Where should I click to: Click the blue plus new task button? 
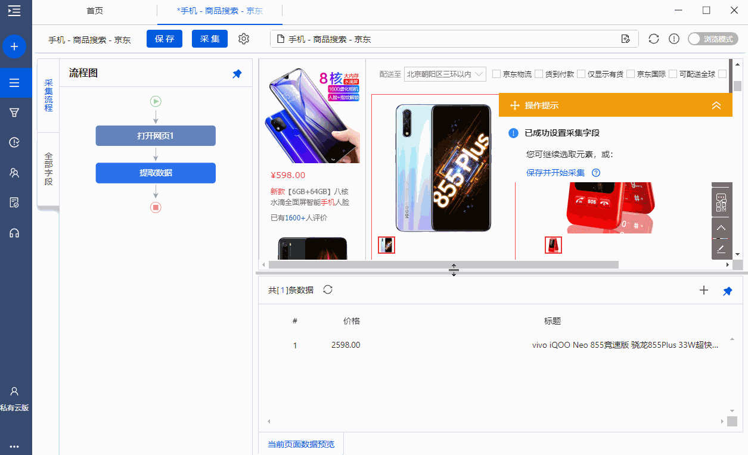pyautogui.click(x=14, y=46)
